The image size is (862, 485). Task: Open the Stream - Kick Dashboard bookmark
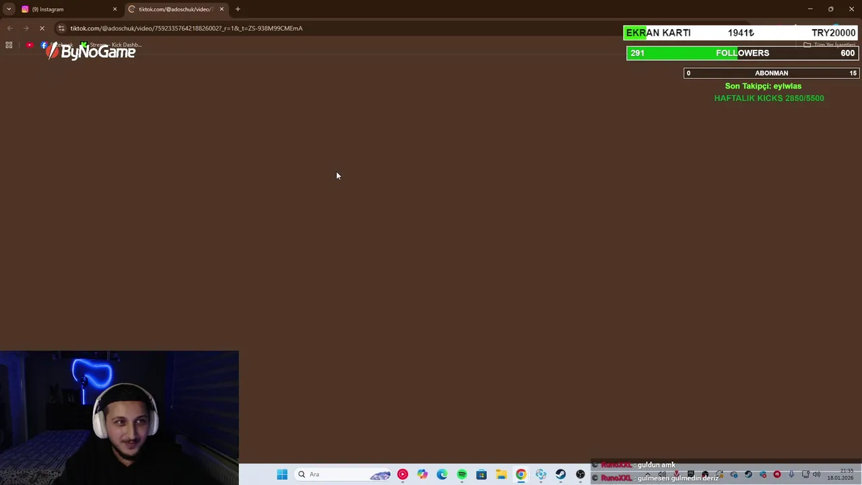pos(111,45)
